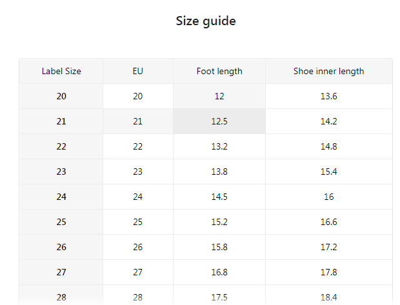Viewport: 400px width, 305px height.
Task: Select shoe inner length 14.2
Action: coord(328,121)
